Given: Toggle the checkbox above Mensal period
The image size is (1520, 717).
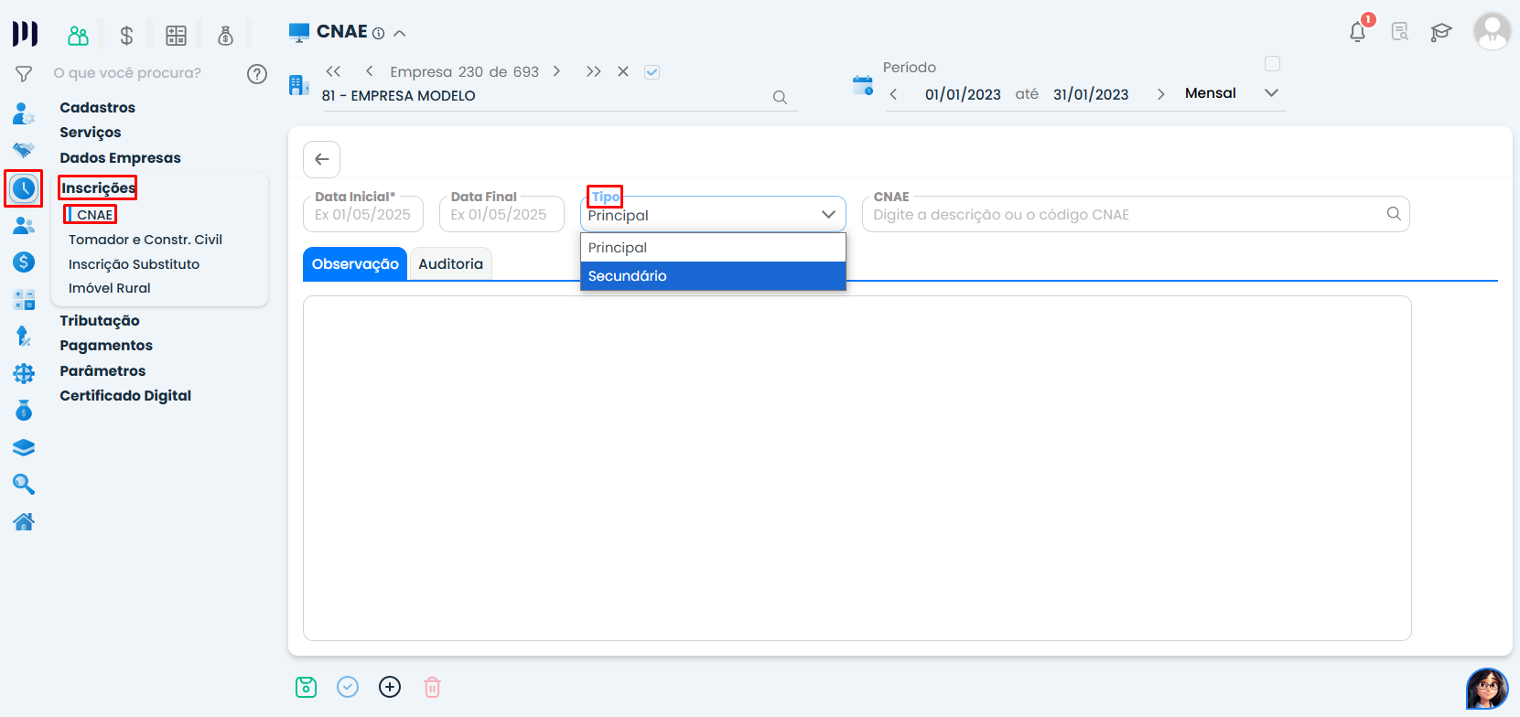Looking at the screenshot, I should pos(1272,64).
